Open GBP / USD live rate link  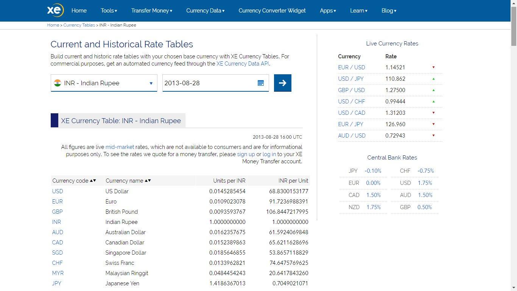pyautogui.click(x=352, y=90)
